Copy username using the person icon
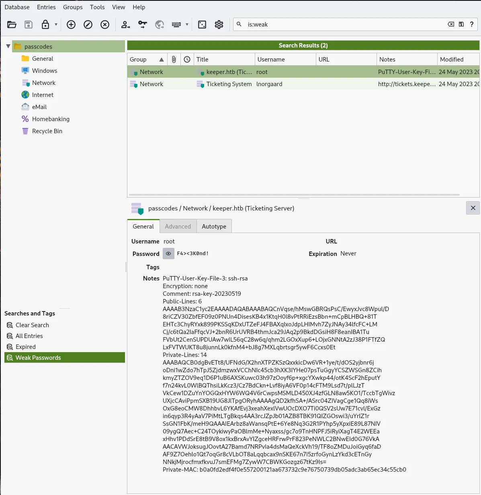 point(125,25)
